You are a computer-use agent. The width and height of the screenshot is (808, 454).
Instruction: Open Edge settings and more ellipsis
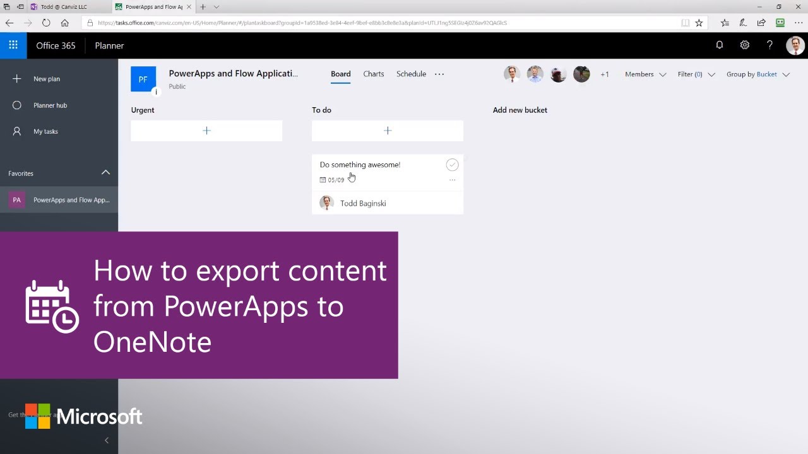[x=798, y=23]
